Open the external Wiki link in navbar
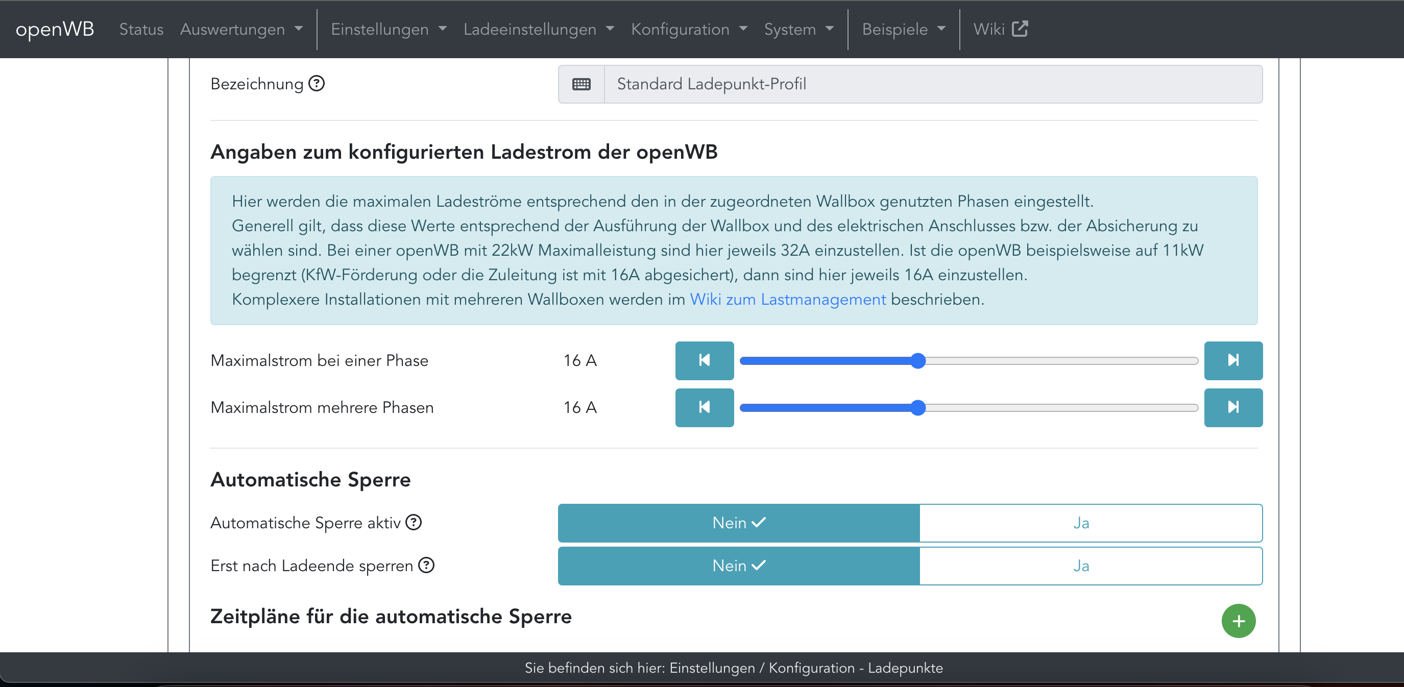Image resolution: width=1404 pixels, height=687 pixels. 1000,30
